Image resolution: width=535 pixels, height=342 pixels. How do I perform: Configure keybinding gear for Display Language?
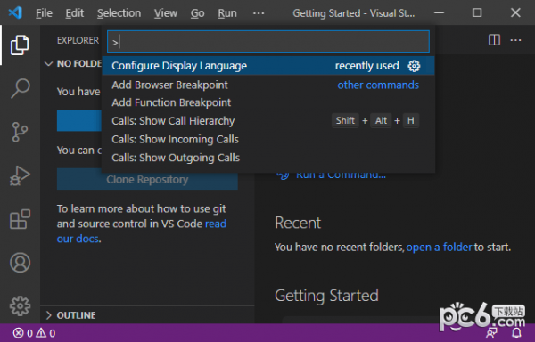(414, 66)
